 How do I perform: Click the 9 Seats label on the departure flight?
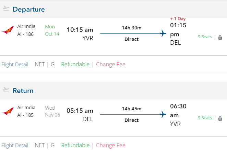pyautogui.click(x=205, y=37)
